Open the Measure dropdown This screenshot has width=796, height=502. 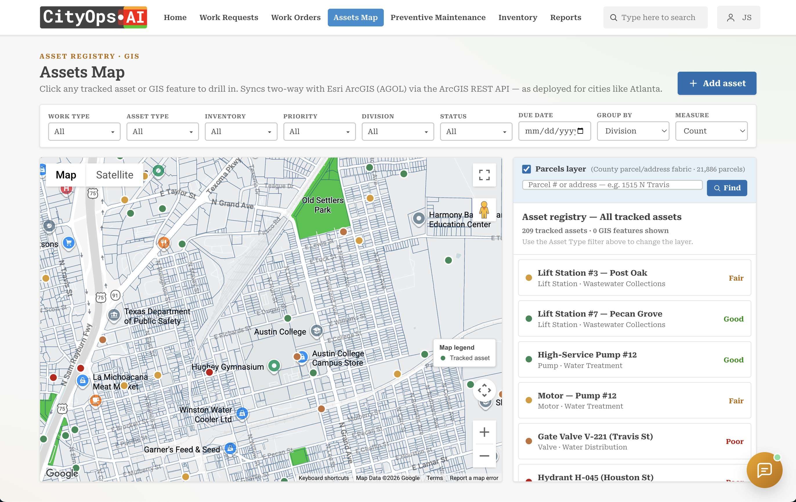coord(711,131)
